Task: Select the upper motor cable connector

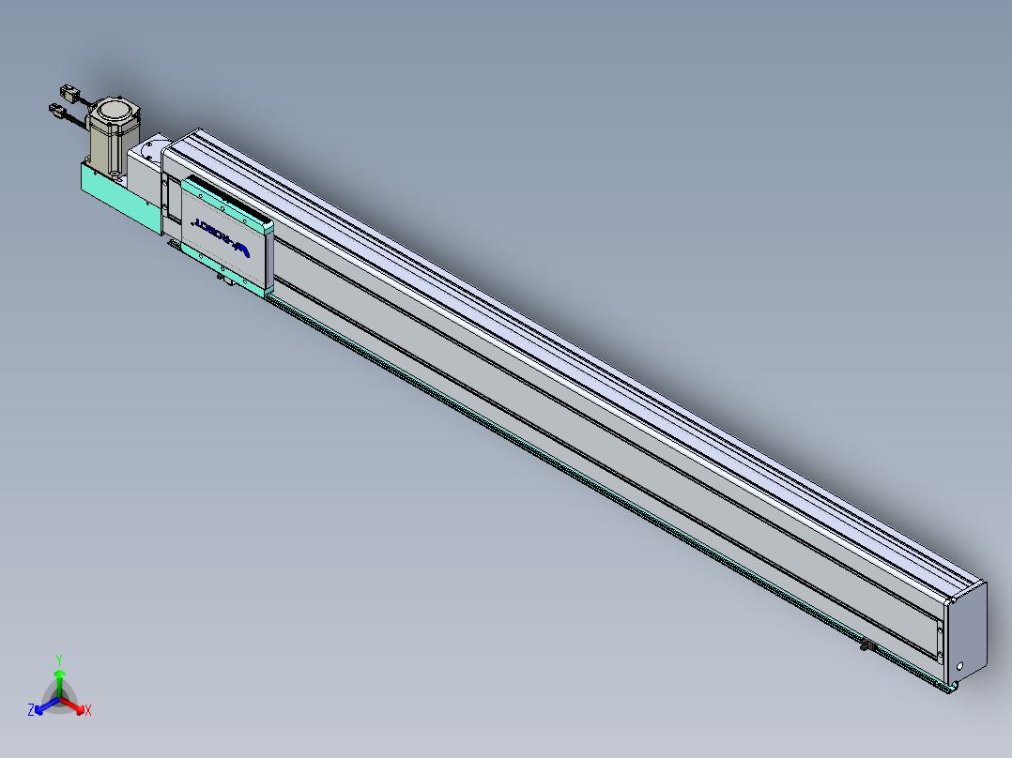Action: click(x=70, y=92)
